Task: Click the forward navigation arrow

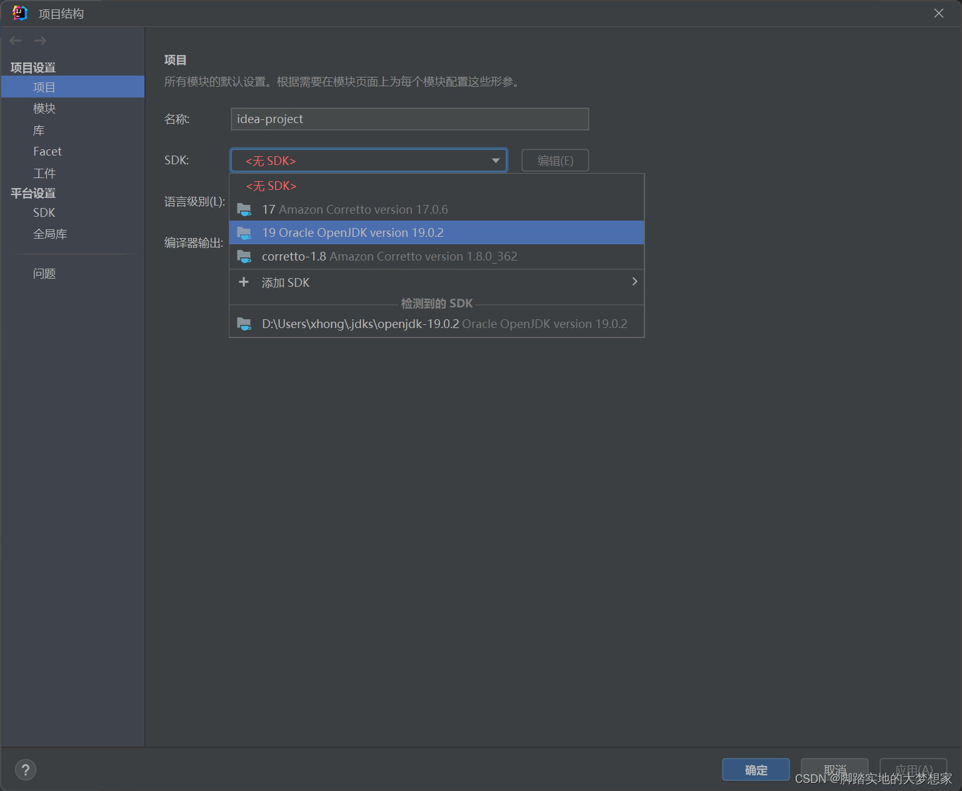Action: [x=41, y=41]
